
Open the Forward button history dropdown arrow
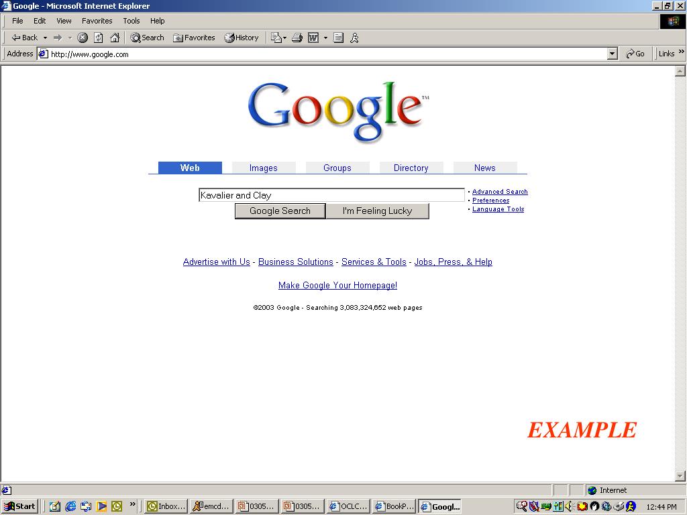click(70, 38)
